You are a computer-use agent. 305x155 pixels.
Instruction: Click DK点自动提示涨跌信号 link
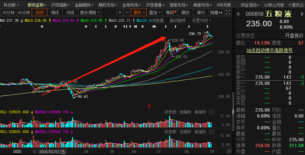click(x=269, y=50)
